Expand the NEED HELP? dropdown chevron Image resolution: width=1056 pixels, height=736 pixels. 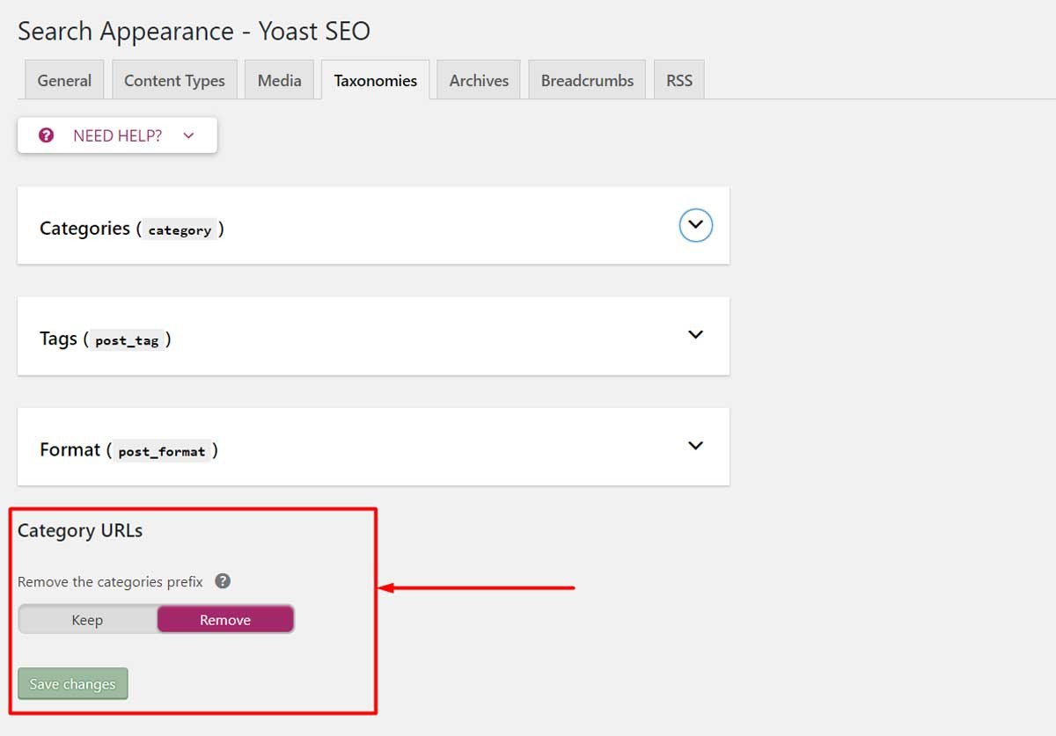coord(187,135)
